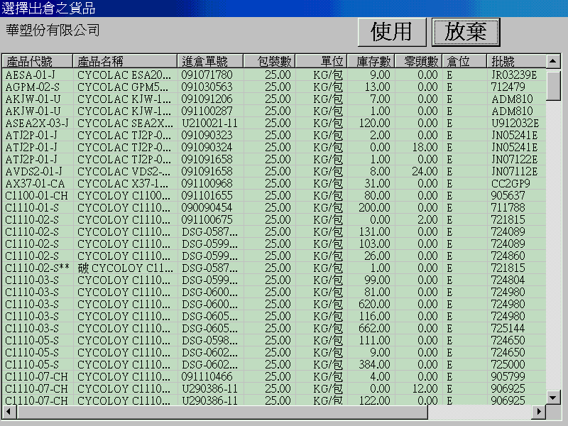Click receipt number 091091206
This screenshot has width=568, height=426.
click(207, 99)
